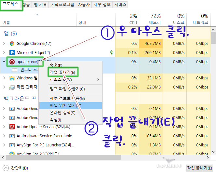Switch to the 시작프로그램 tab
The height and width of the screenshot is (176, 216).
(62, 5)
